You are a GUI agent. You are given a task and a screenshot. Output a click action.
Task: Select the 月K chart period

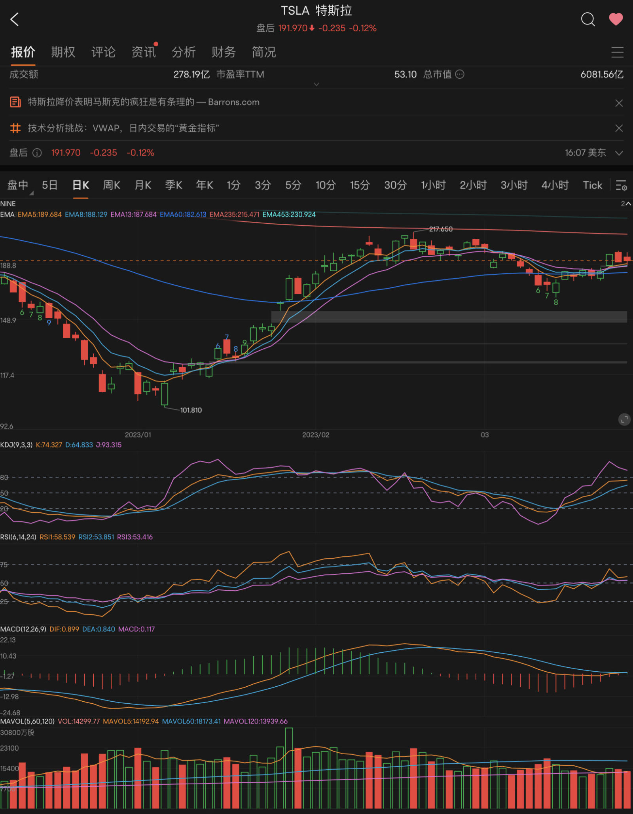pyautogui.click(x=143, y=185)
